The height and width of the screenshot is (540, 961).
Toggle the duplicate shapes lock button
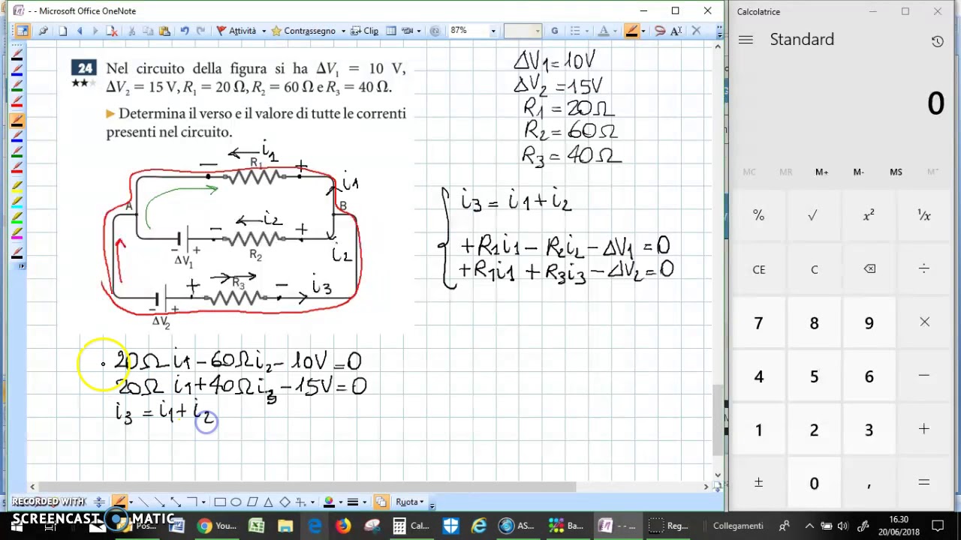pyautogui.click(x=381, y=502)
